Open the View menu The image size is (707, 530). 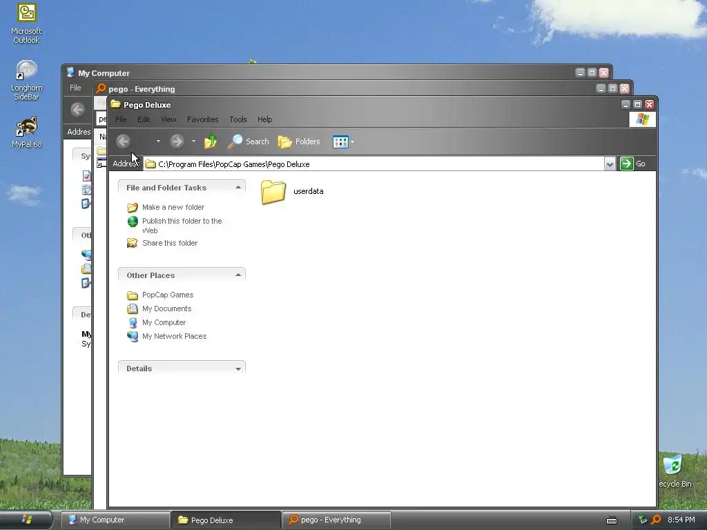pos(168,119)
